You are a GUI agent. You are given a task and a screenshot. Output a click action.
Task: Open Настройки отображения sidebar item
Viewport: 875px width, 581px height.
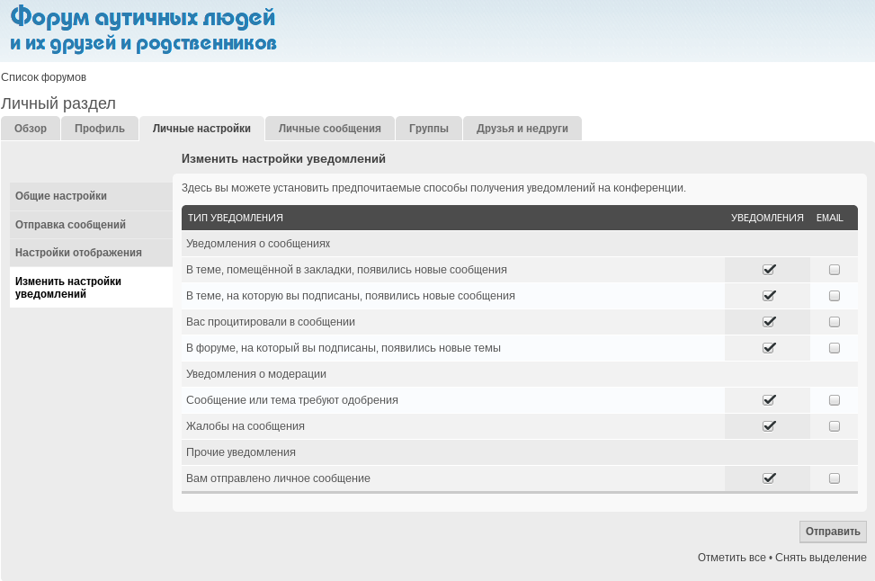coord(78,253)
